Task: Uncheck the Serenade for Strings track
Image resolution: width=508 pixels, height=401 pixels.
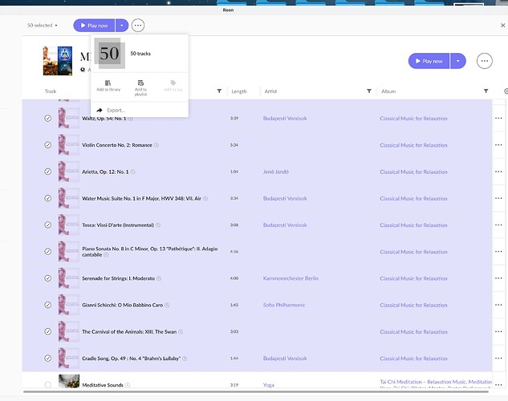Action: point(47,278)
